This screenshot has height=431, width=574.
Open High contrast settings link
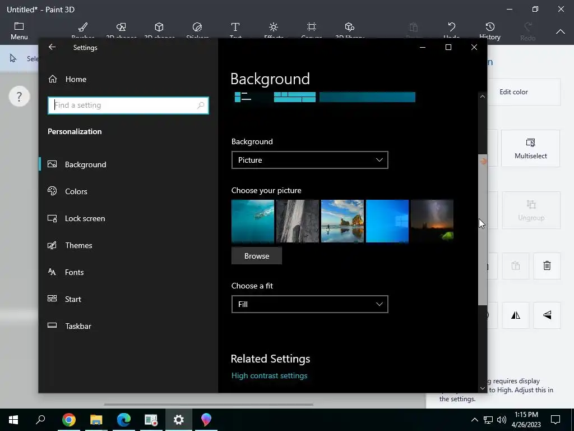coord(269,375)
